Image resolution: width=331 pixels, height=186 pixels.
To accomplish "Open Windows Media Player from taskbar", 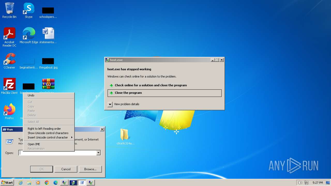I will [x=38, y=183].
